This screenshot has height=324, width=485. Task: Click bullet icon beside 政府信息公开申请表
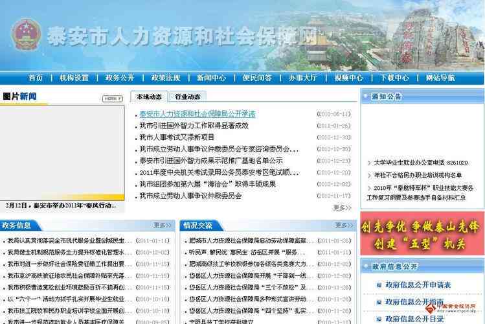379,285
